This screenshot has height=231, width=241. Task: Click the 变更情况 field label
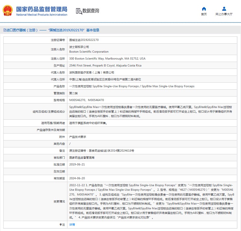pos(59,202)
